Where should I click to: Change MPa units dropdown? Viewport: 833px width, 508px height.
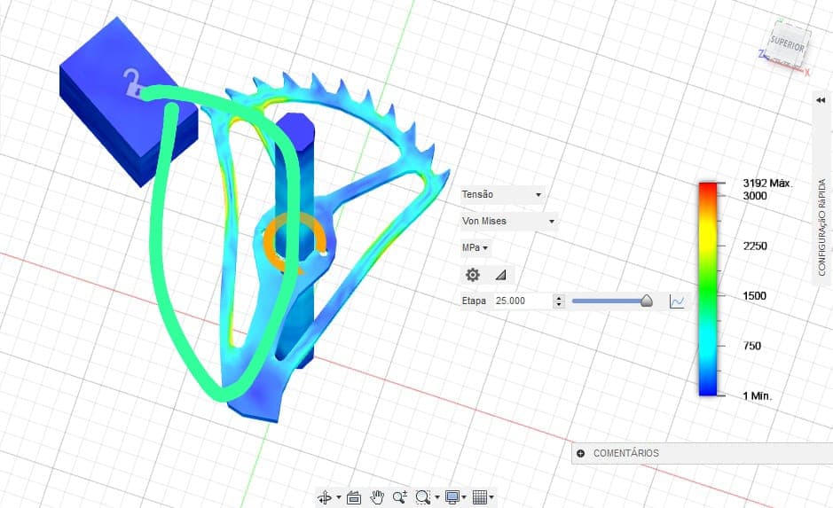[x=475, y=248]
